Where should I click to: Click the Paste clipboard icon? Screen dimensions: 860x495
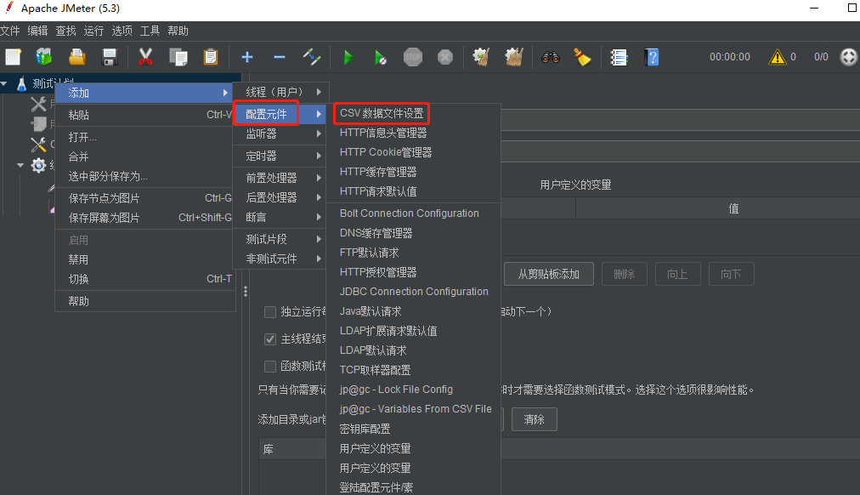pos(211,57)
